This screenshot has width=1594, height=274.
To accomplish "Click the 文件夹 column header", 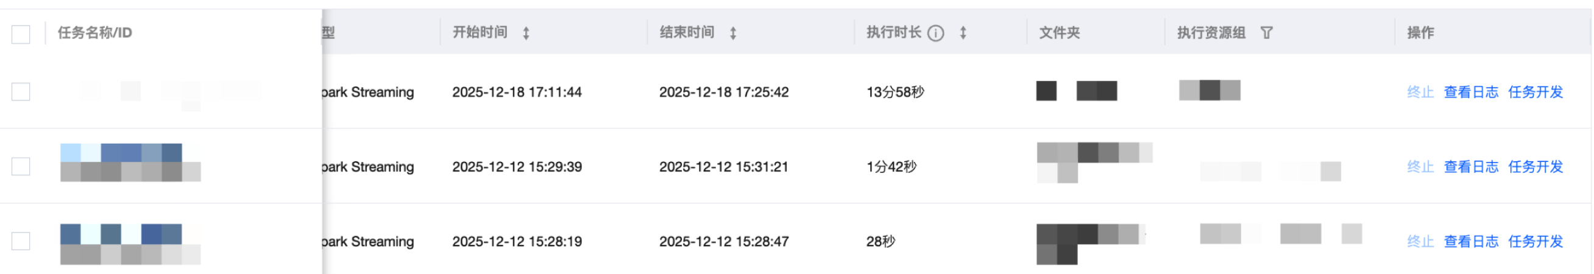I will point(1059,33).
